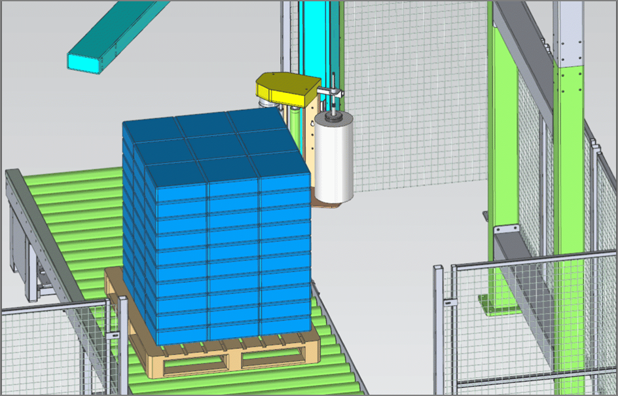Viewport: 618px width, 396px height.
Task: Click the mesh fence gate in foreground right
Action: coord(524,321)
